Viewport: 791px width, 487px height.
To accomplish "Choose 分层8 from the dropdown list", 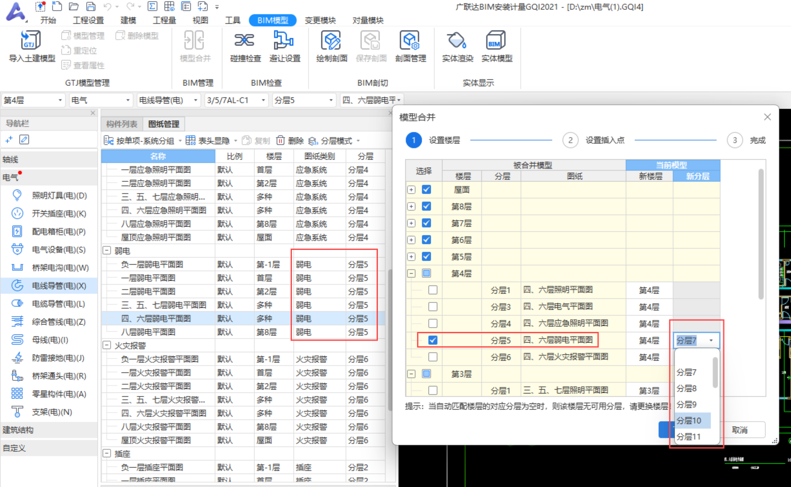I will pos(692,388).
